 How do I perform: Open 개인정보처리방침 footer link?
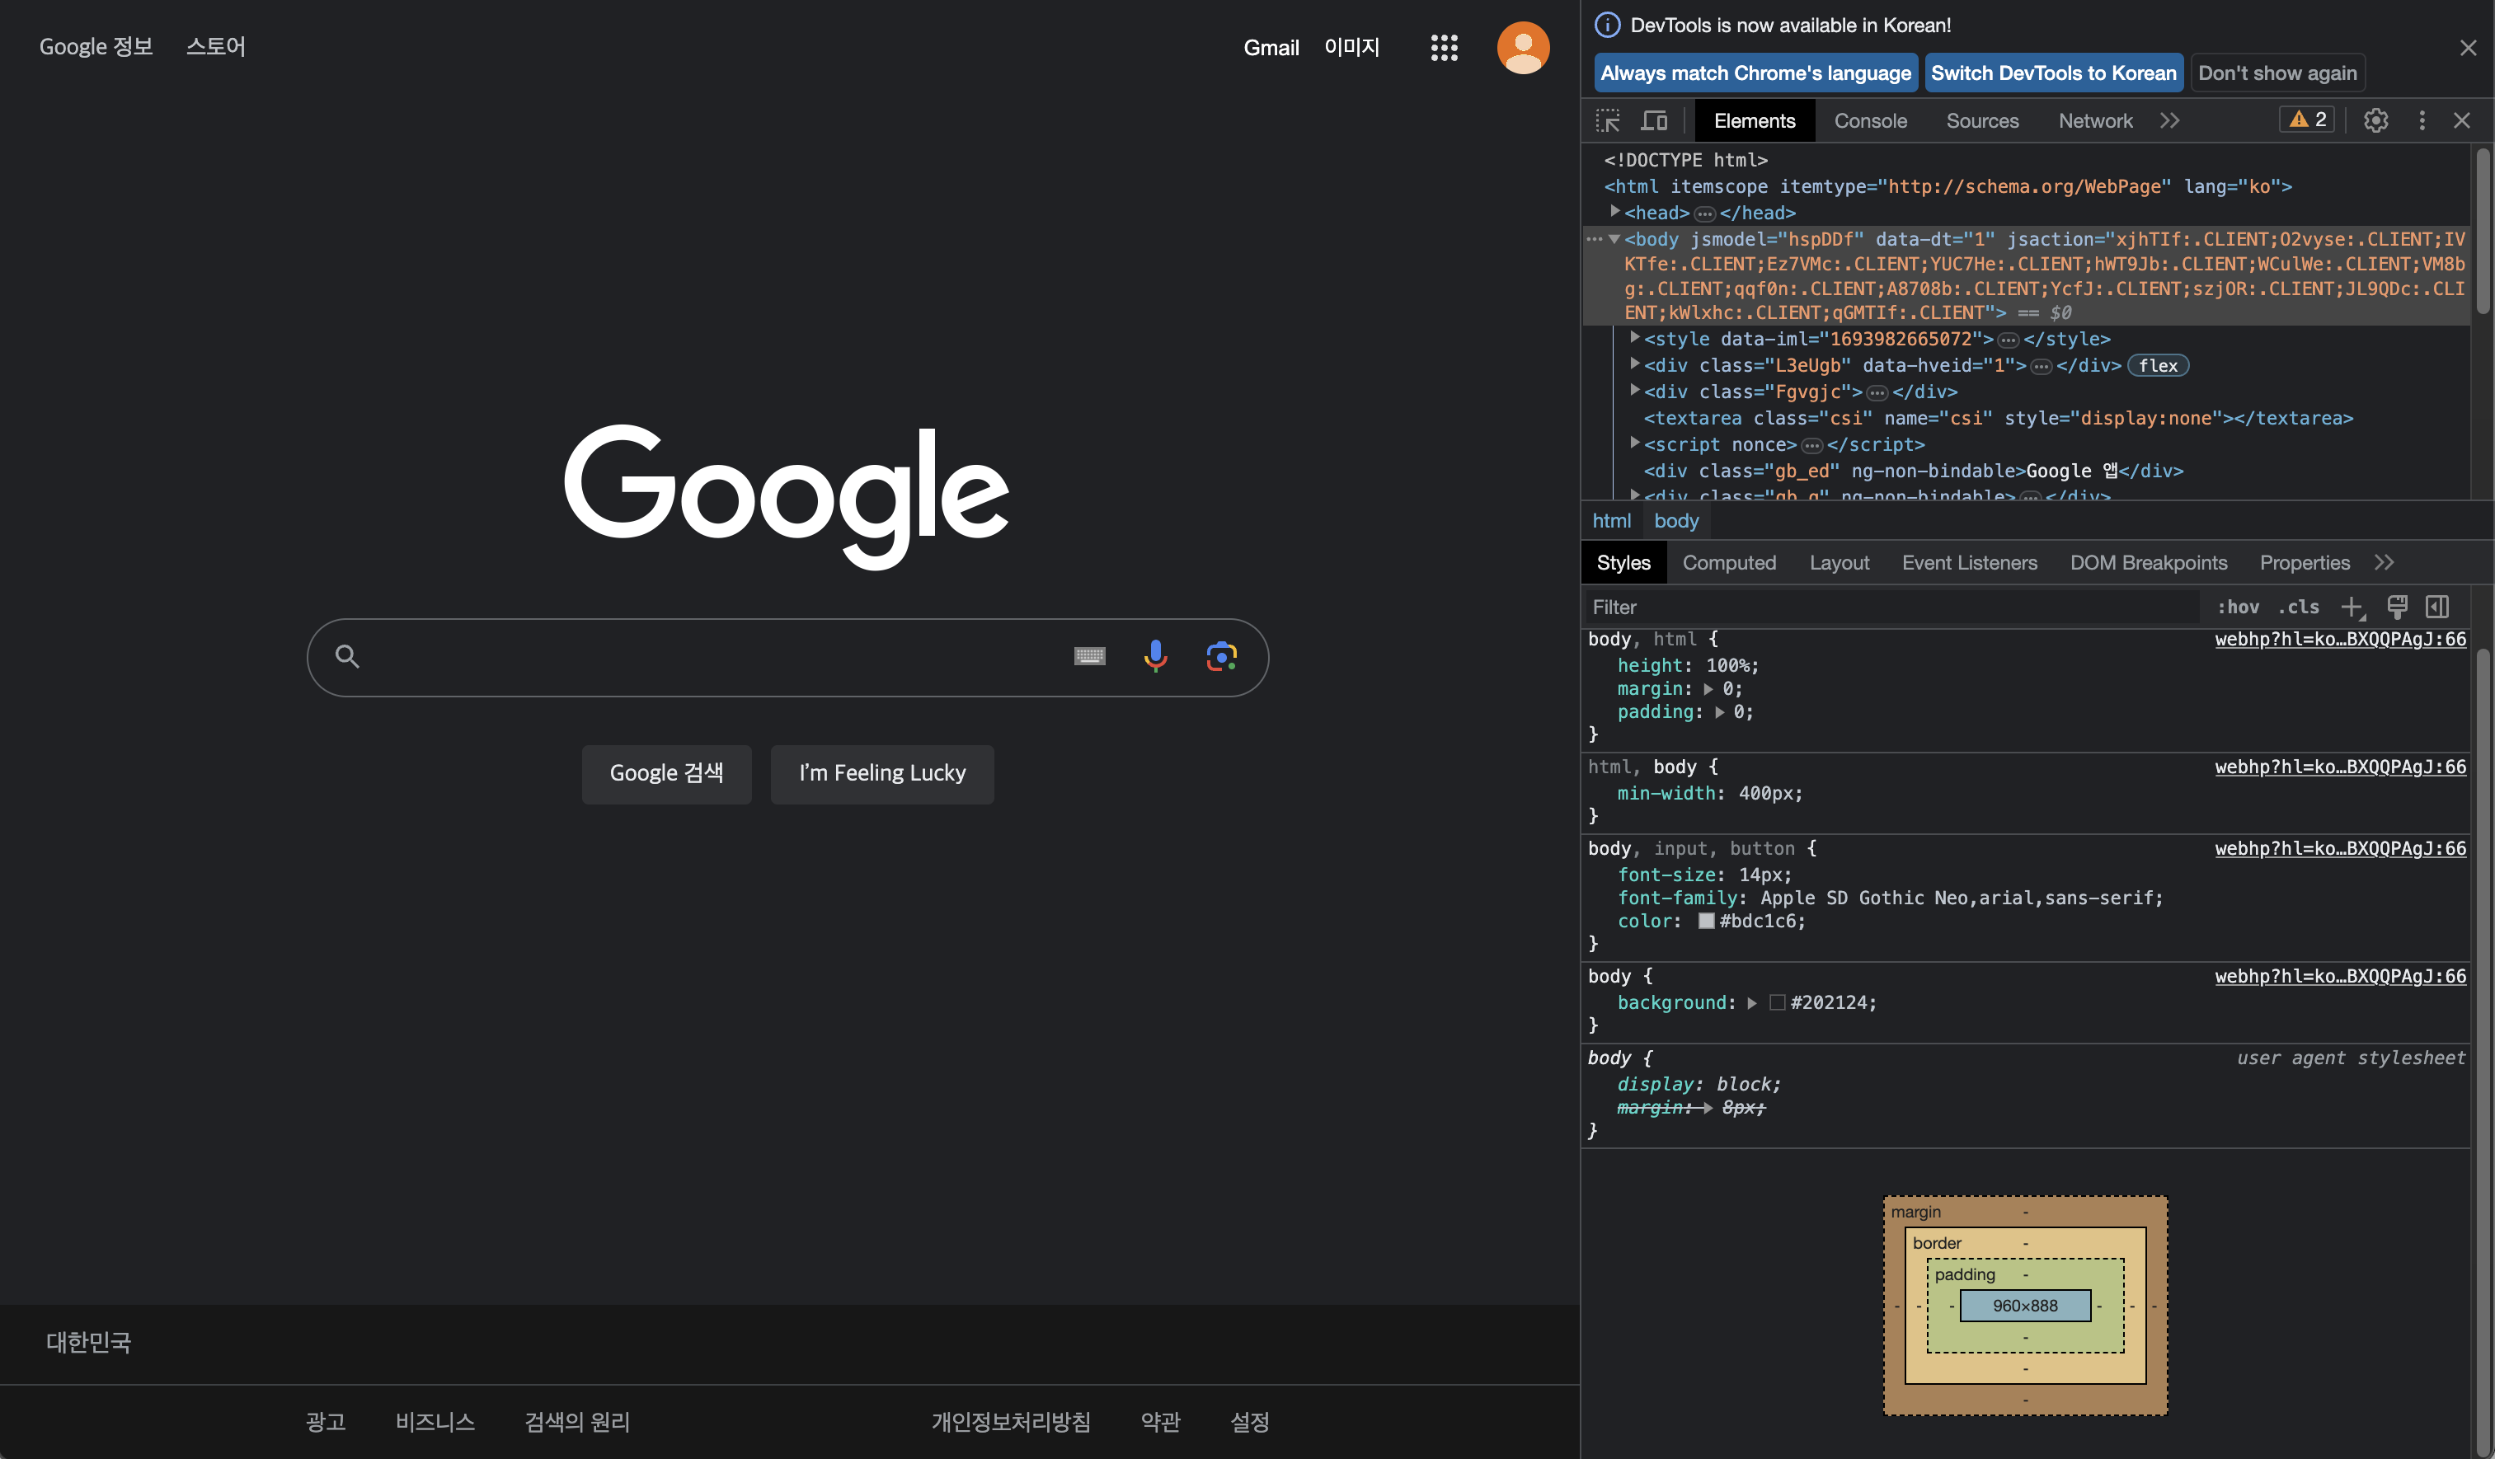[x=1011, y=1423]
